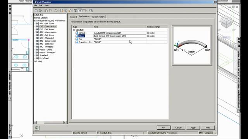This screenshot has height=139, width=248.
Task: Click the Cancel button
Action: point(178,127)
